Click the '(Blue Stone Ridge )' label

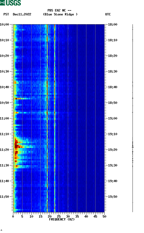60,14
